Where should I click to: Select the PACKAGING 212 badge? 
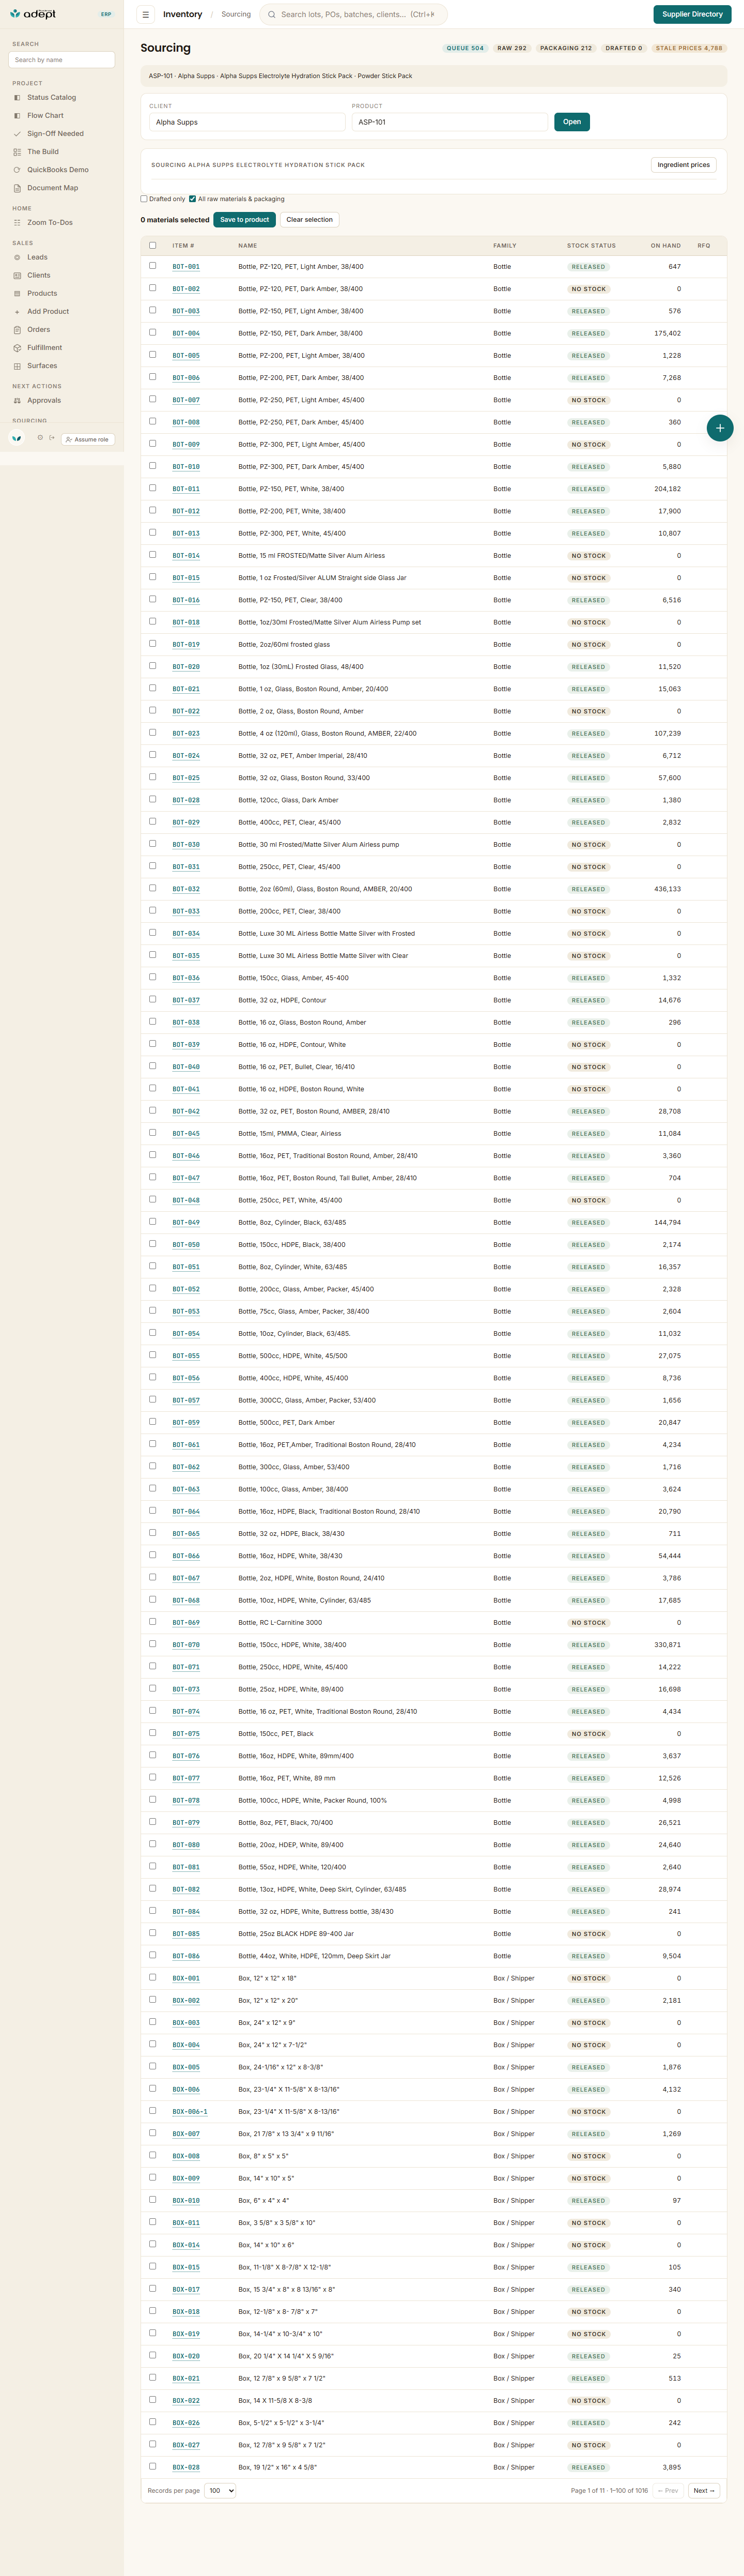566,48
